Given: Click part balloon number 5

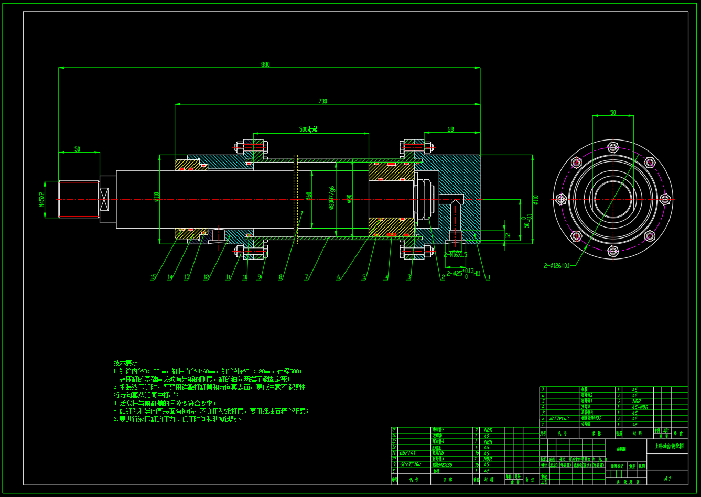Looking at the screenshot, I should click(364, 277).
